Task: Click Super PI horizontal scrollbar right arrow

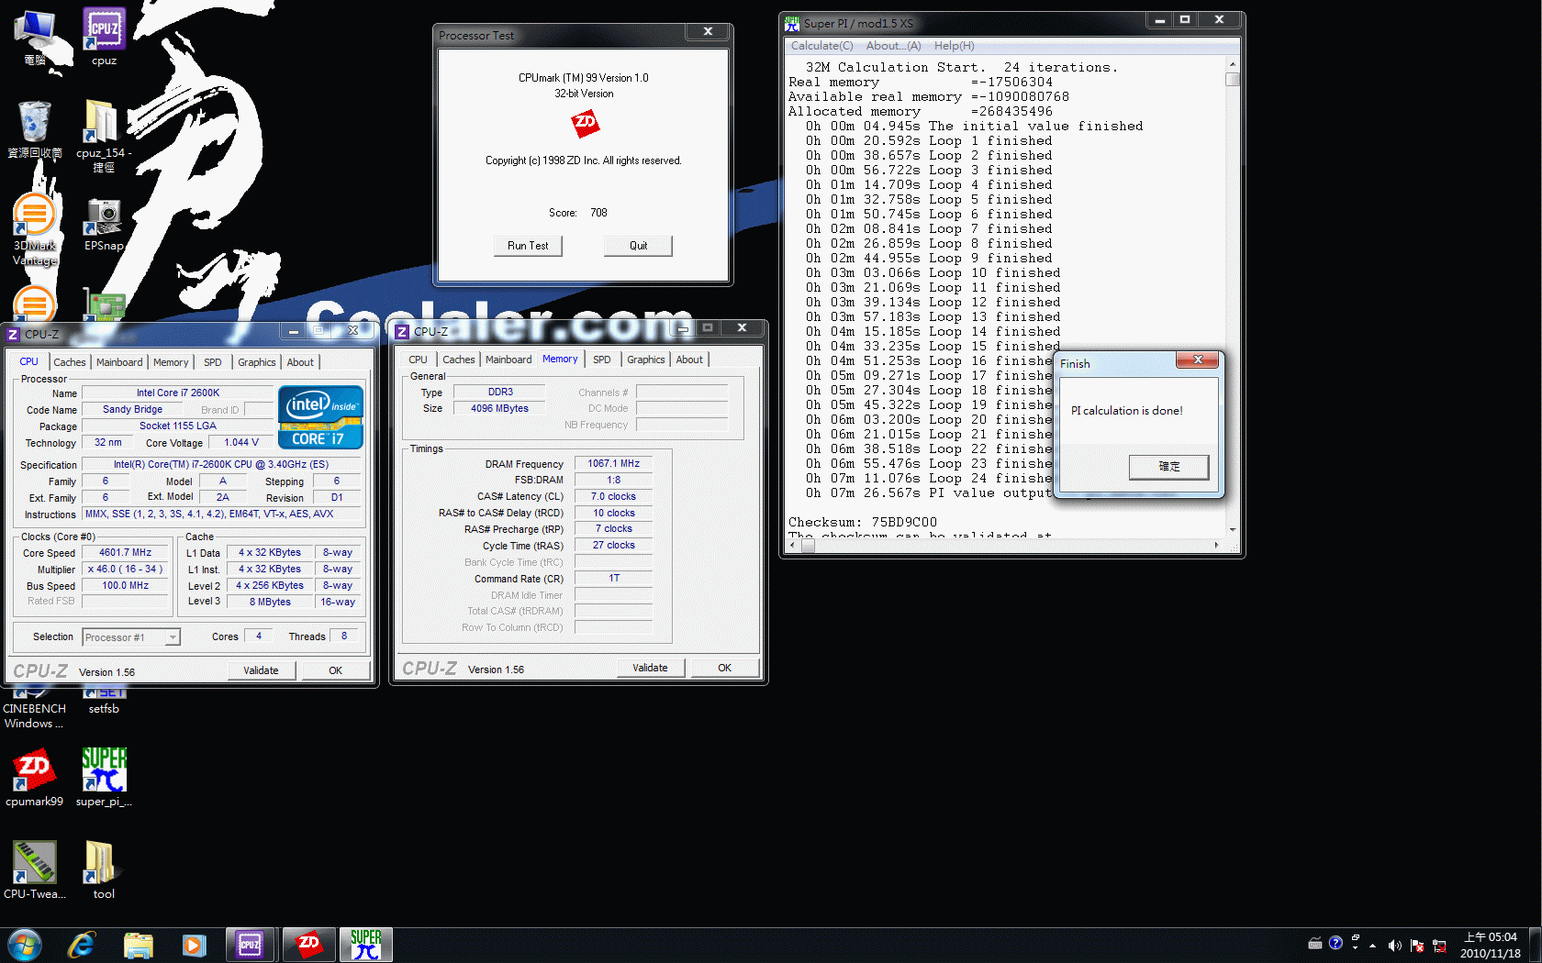Action: (x=1217, y=546)
